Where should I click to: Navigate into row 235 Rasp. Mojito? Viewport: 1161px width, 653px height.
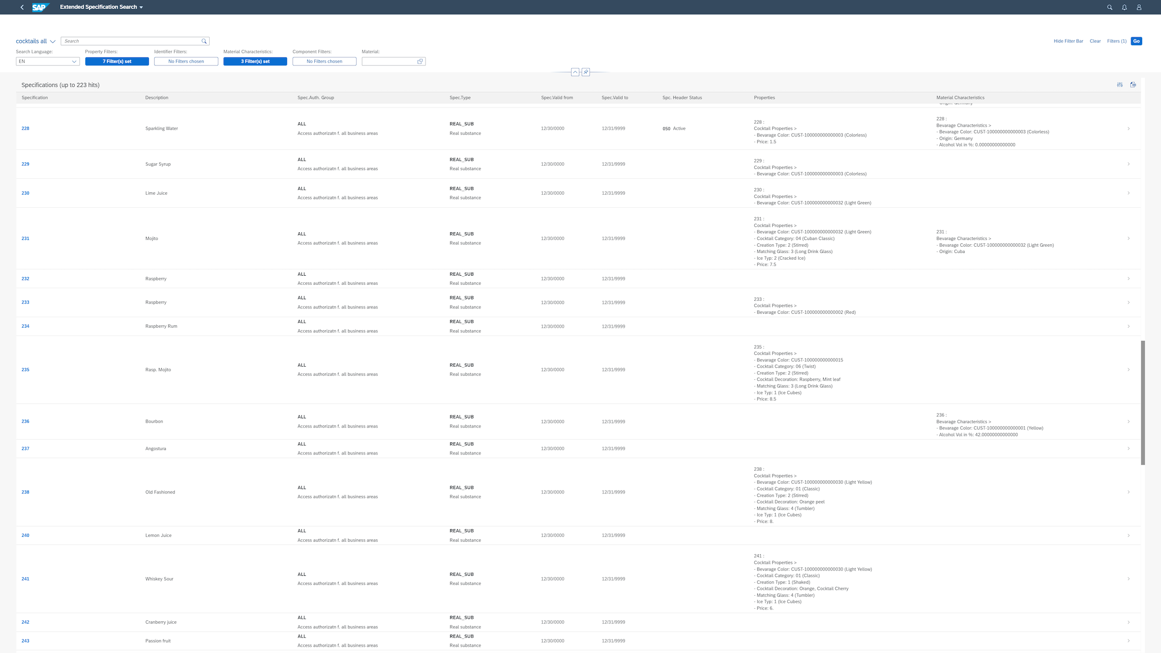[x=1128, y=370]
